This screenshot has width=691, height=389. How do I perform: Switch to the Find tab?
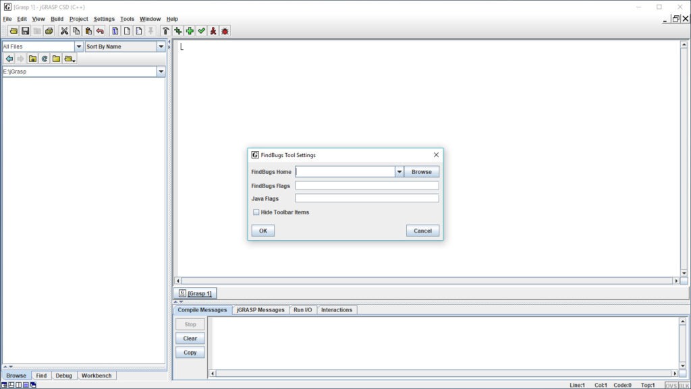click(x=41, y=376)
